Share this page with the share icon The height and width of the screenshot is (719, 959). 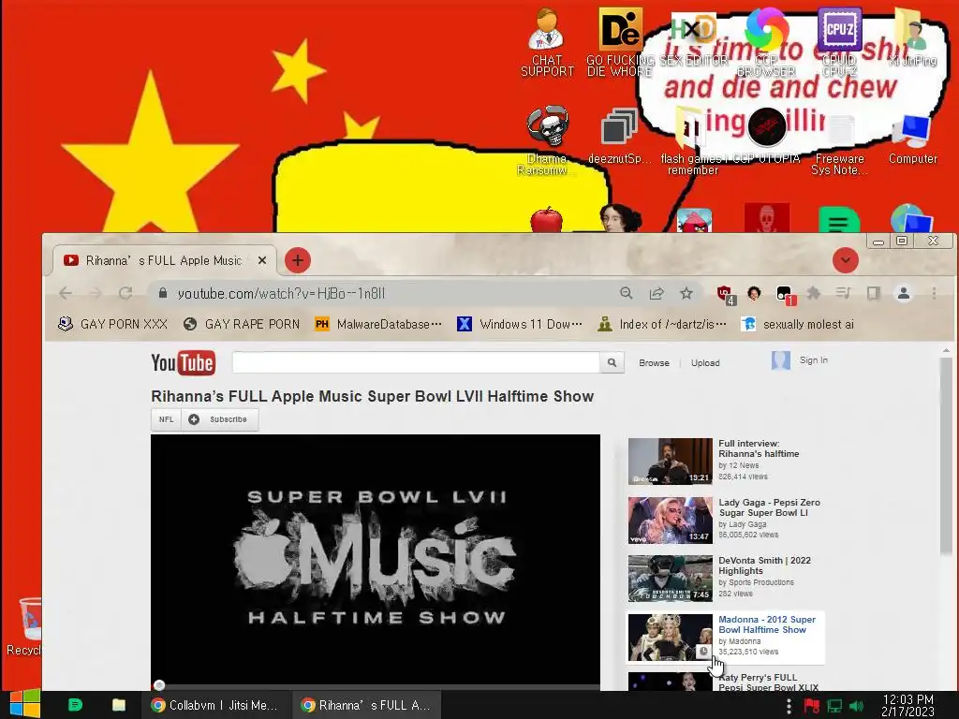(657, 293)
